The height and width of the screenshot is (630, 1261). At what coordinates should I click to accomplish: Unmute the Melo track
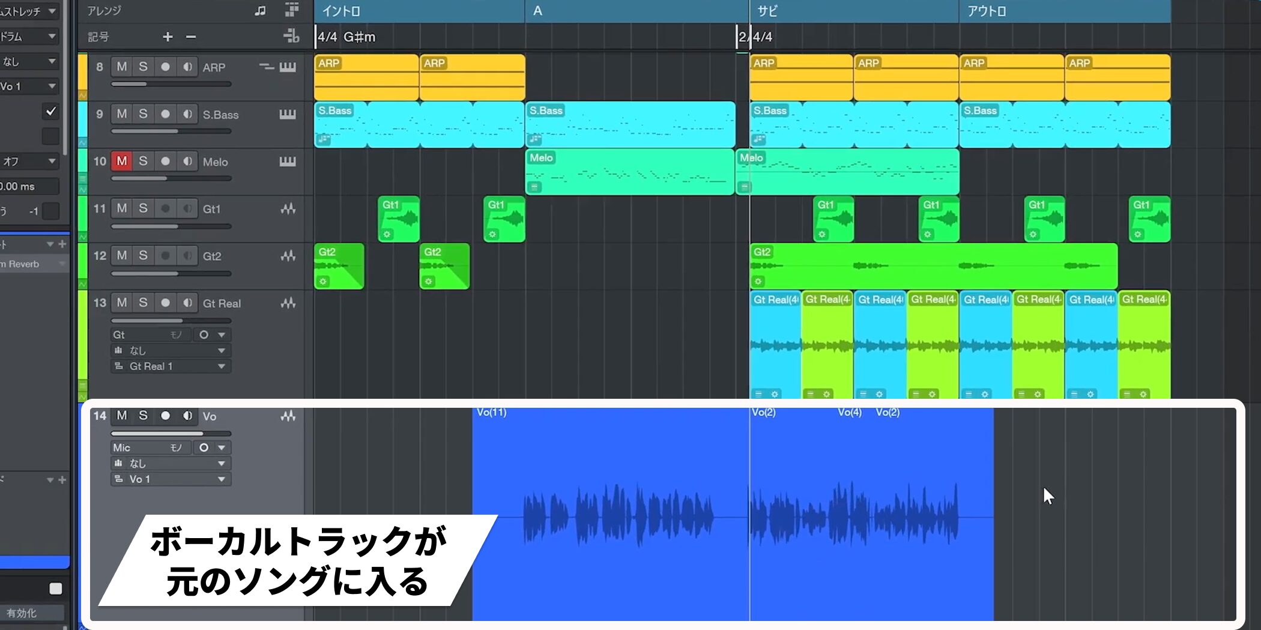(x=122, y=161)
